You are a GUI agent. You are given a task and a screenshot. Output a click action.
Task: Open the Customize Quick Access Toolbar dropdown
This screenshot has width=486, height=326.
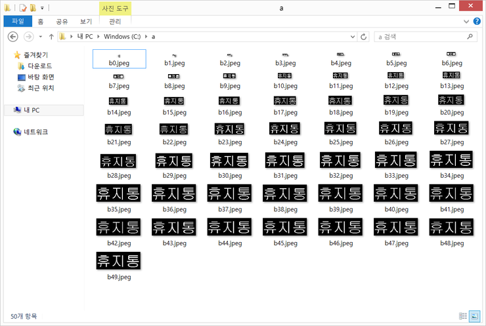coord(43,8)
